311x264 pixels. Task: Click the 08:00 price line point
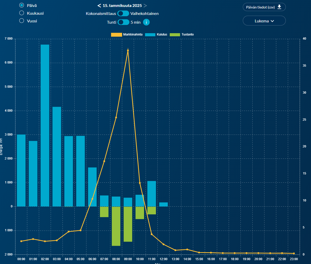116,118
